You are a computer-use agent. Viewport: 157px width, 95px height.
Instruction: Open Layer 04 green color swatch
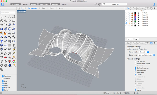coord(135,21)
